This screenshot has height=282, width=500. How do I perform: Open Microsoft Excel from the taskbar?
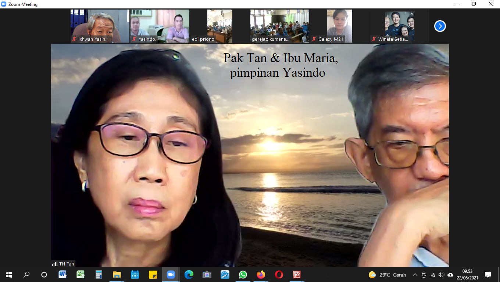(81, 275)
